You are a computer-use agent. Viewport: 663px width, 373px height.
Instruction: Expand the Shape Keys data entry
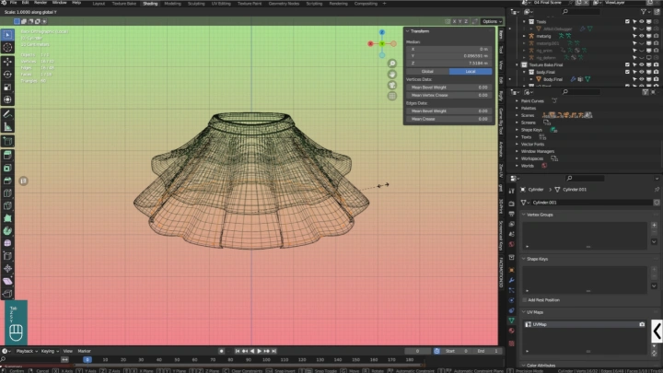pos(518,129)
